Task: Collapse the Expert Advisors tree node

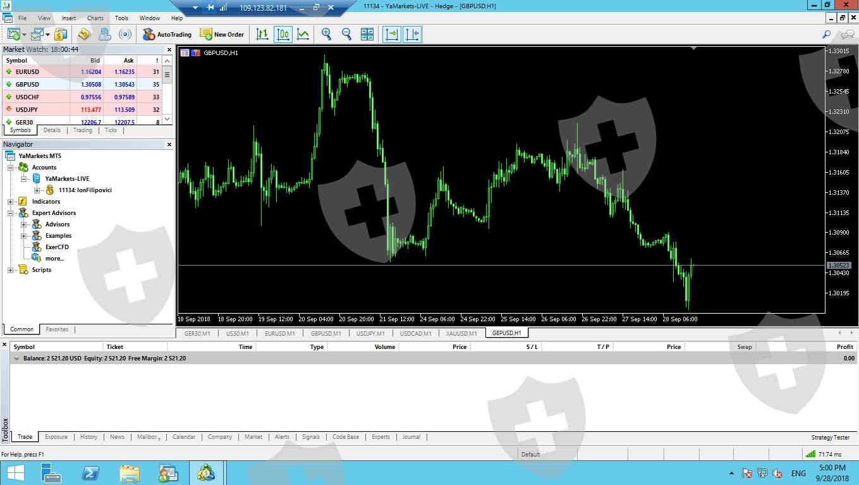Action: tap(11, 213)
